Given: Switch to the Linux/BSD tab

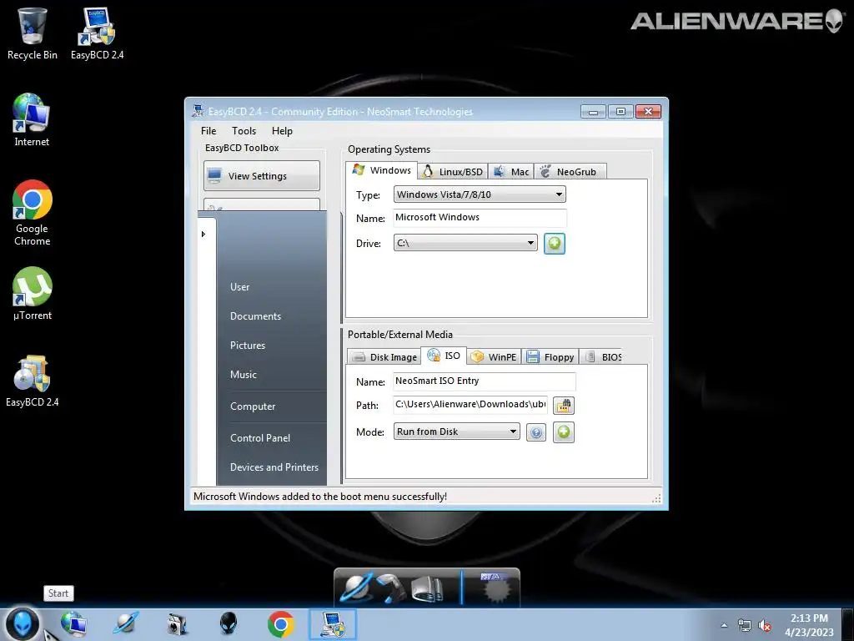Looking at the screenshot, I should pos(453,172).
